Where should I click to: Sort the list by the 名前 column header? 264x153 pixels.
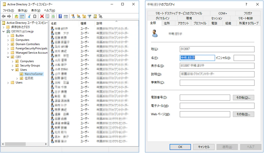[x=64, y=23]
